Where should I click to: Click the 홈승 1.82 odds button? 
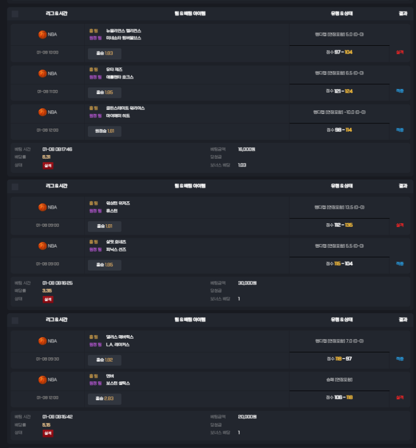[x=105, y=360]
